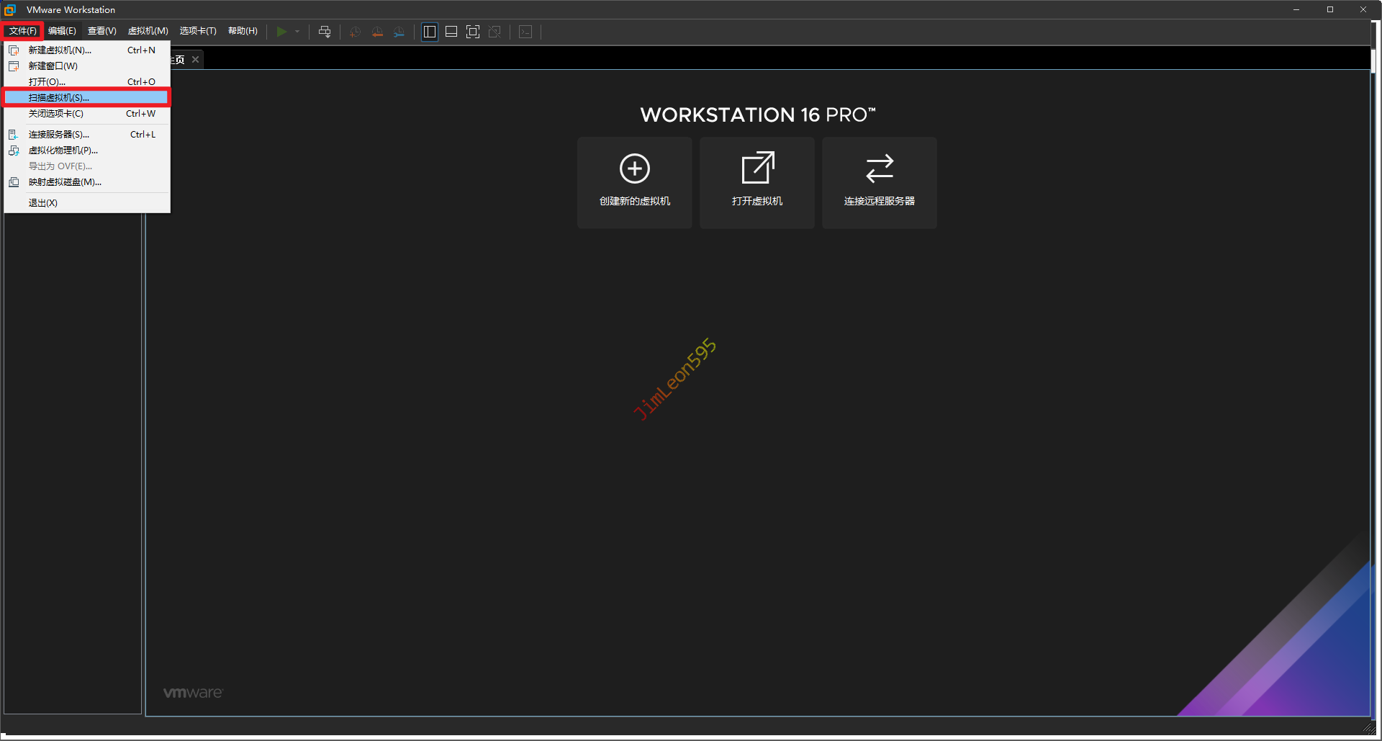Open the 虚拟机(M) menu
Screen dimensions: 1382x741
tap(148, 31)
